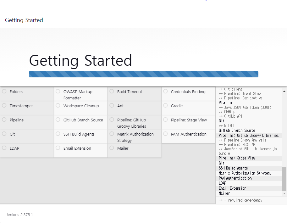Click '** Pipeline: REST API' log entry
The height and width of the screenshot is (223, 287).
pyautogui.click(x=238, y=144)
